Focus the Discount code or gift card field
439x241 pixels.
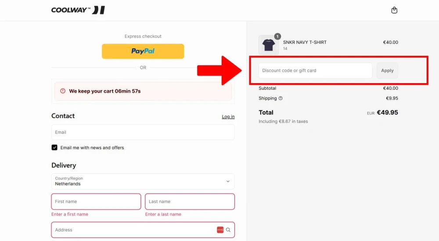tap(315, 70)
